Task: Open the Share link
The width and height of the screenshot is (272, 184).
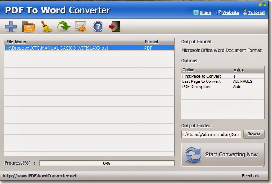Action: point(205,12)
